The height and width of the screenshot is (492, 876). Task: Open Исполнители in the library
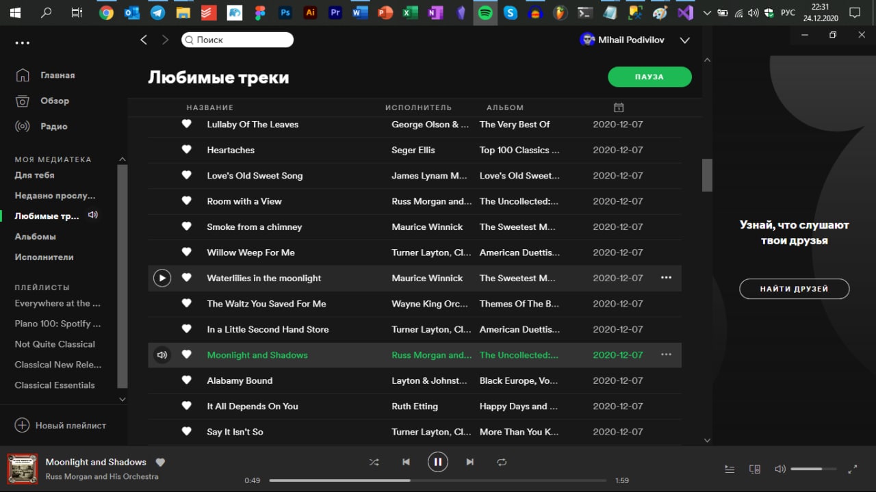coord(44,257)
